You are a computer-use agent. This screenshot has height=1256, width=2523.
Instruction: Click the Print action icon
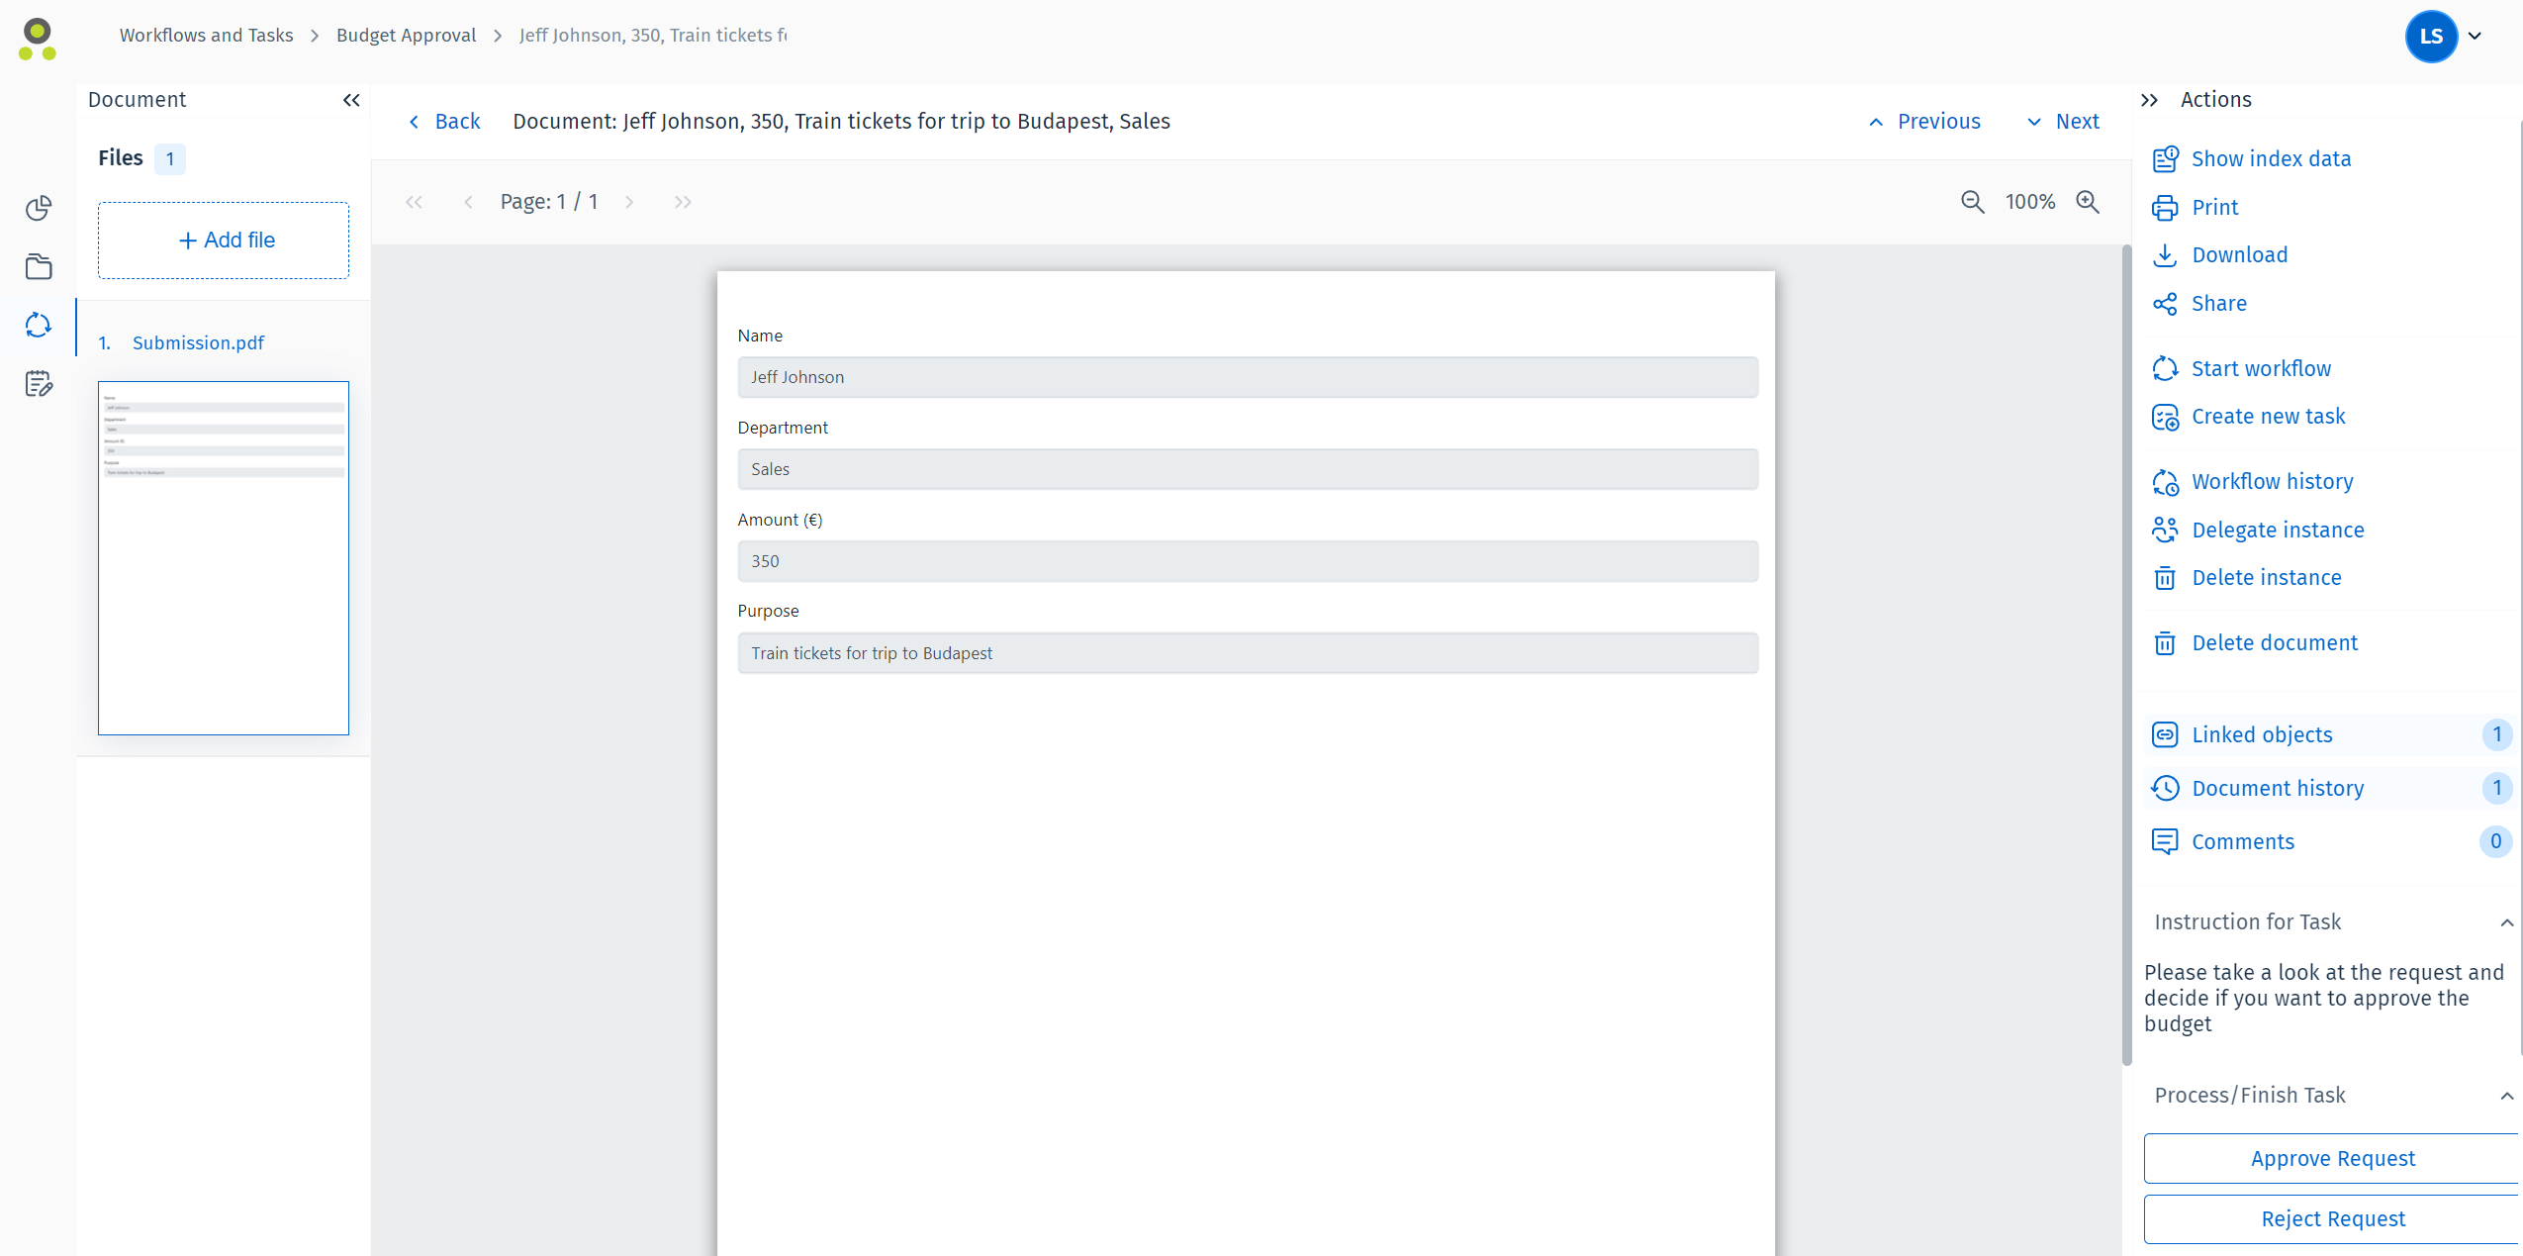coord(2166,207)
